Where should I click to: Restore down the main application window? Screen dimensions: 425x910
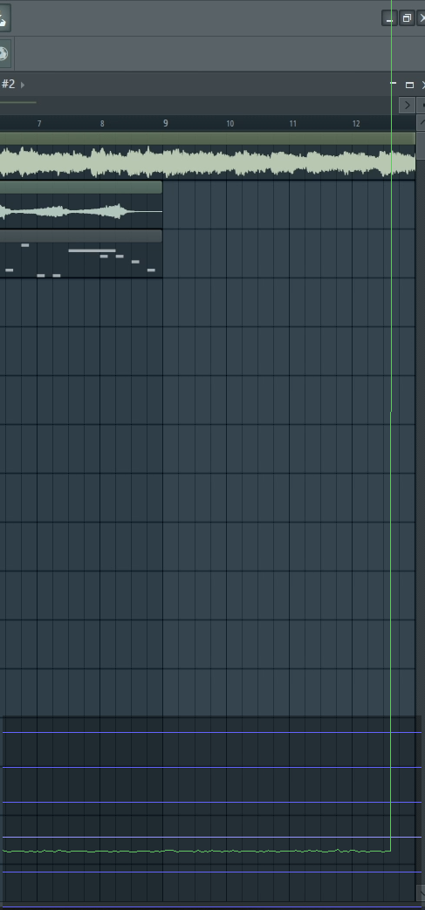click(x=407, y=18)
